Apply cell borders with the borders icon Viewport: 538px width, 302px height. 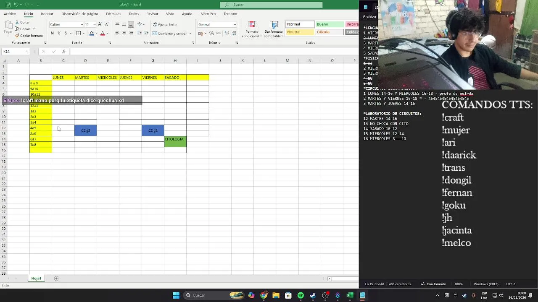click(x=79, y=33)
